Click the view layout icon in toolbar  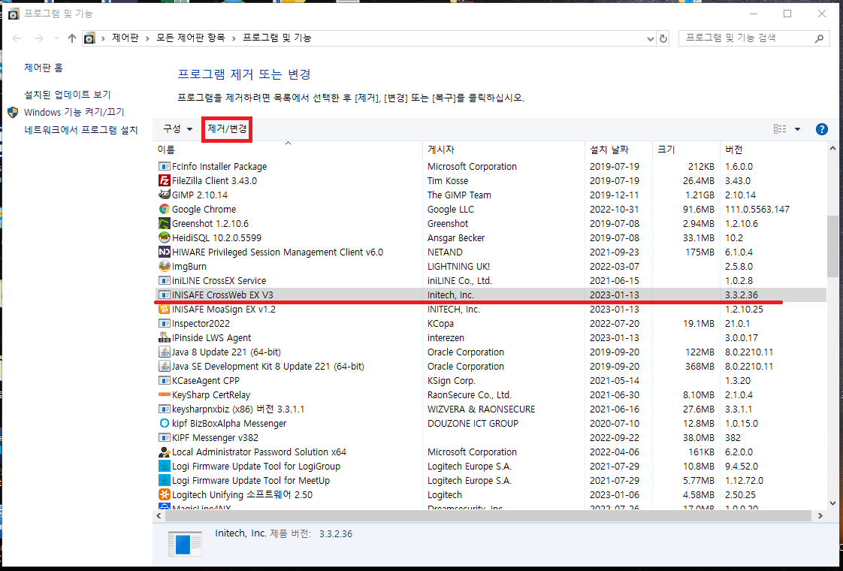(780, 129)
